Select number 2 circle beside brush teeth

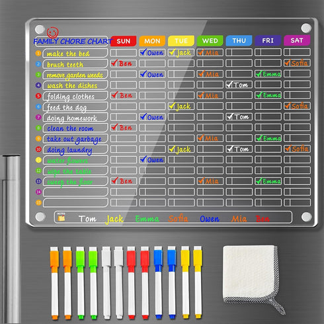click(38, 64)
